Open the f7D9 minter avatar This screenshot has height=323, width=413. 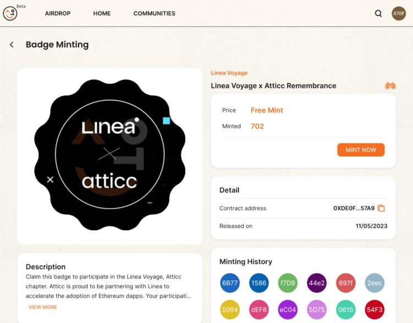[x=287, y=283]
